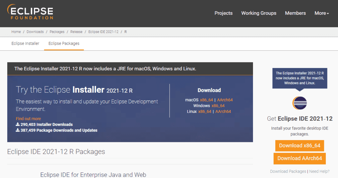Open the Downloads breadcrumb link

coord(35,32)
